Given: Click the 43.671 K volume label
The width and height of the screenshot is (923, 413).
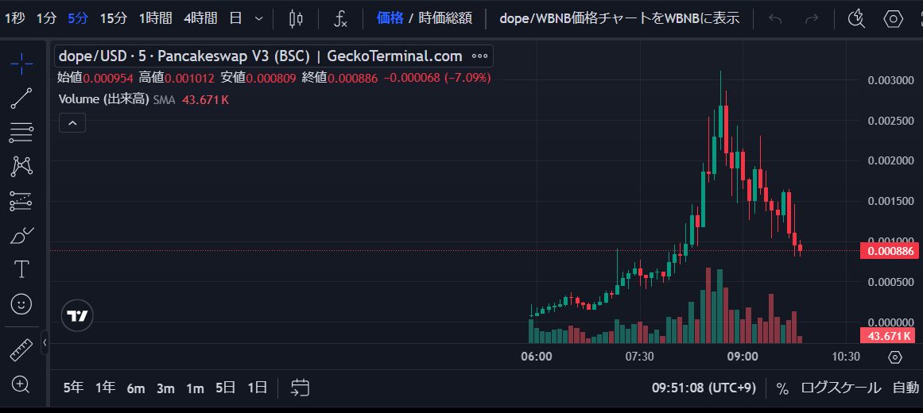Looking at the screenshot, I should (x=889, y=336).
